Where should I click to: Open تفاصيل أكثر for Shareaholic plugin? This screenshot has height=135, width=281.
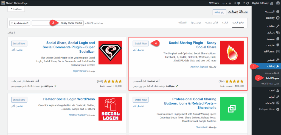coord(138,106)
